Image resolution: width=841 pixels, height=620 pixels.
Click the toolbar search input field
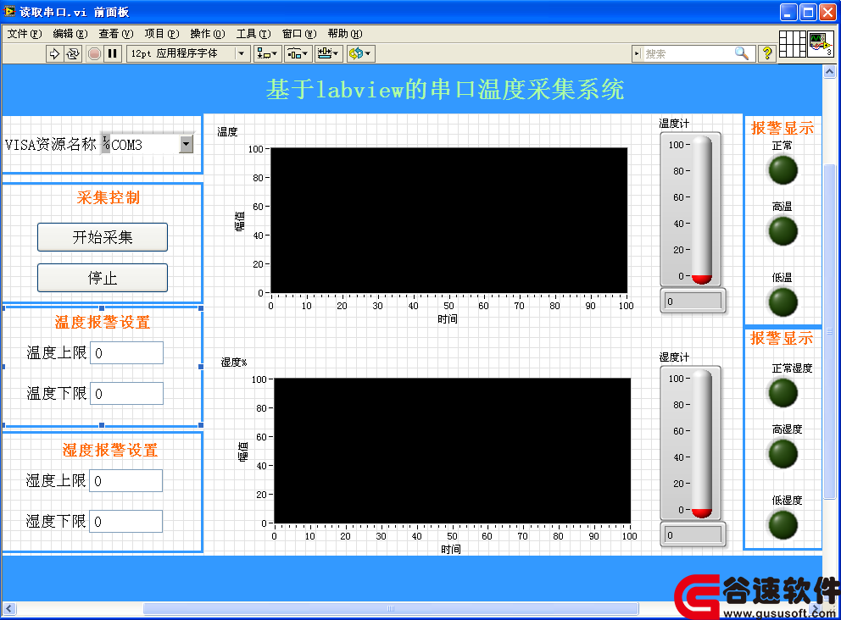click(688, 53)
